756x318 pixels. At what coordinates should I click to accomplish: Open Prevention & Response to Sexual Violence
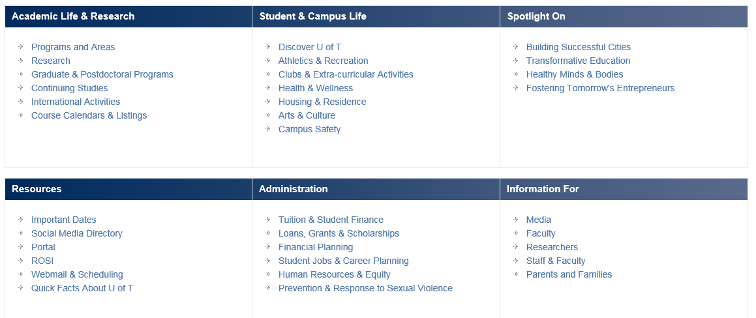[365, 288]
